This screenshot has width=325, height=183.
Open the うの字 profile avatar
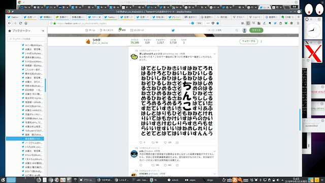[x=88, y=41]
